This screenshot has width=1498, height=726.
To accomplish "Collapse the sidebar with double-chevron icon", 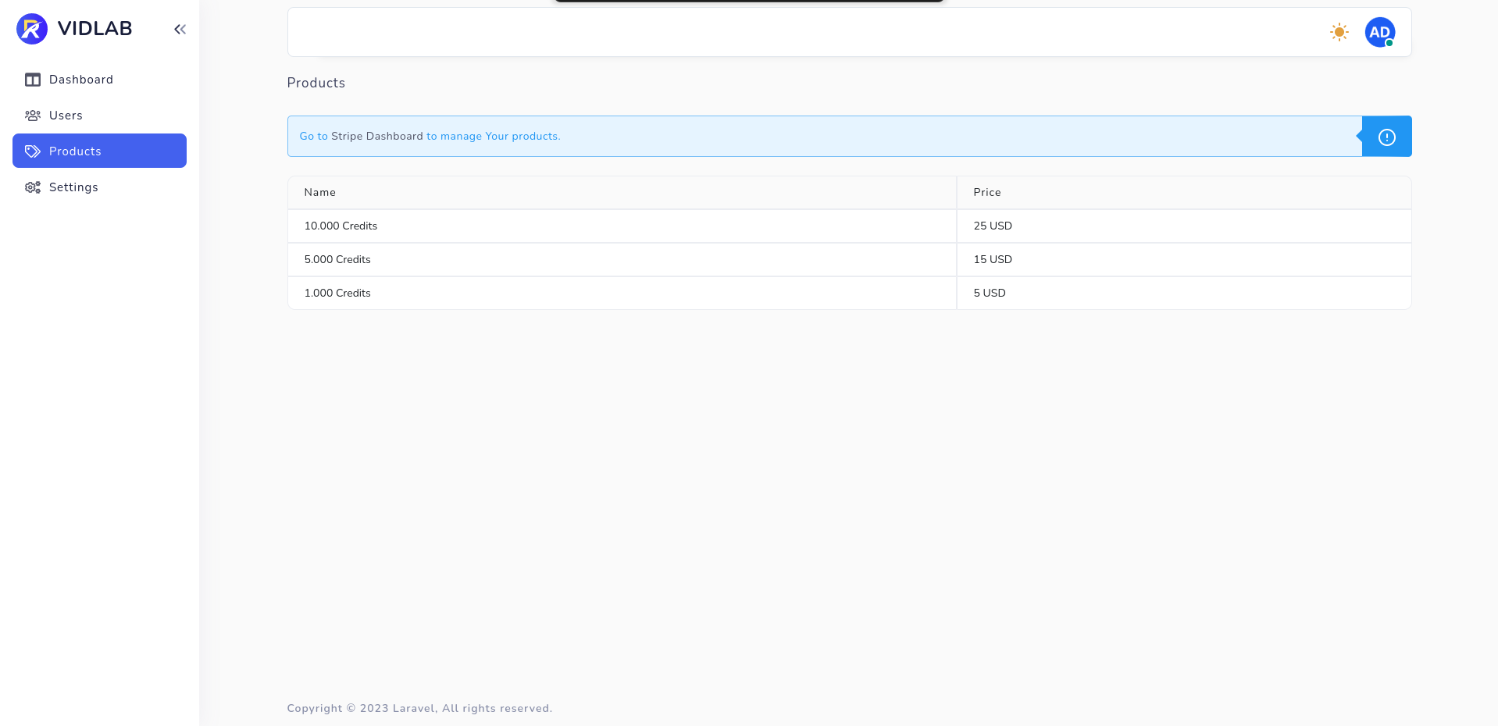I will pos(180,29).
